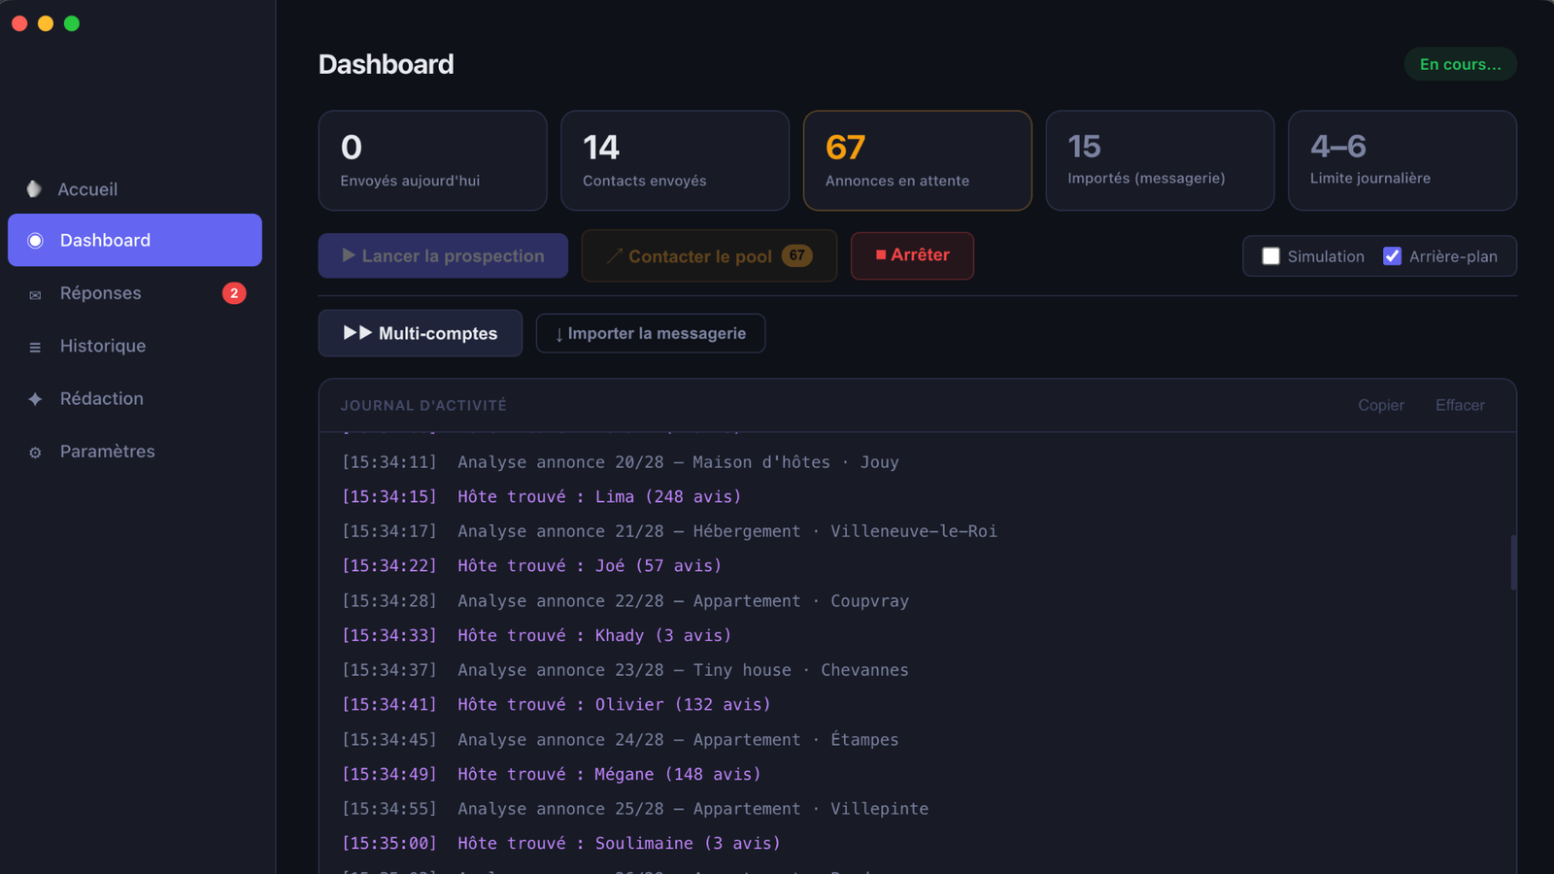1554x874 pixels.
Task: Click log line 'Hôte trouvé : Olivier (132 avis)'
Action: pyautogui.click(x=557, y=704)
